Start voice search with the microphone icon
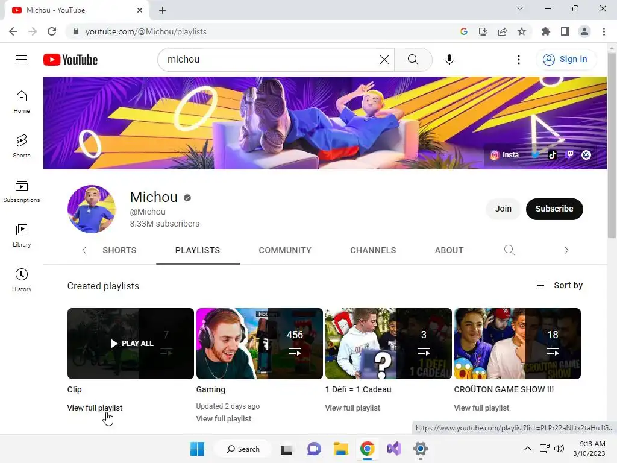The image size is (617, 463). 449,60
